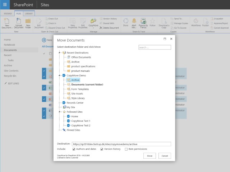
Task: Collapse the Followed Sites tree node
Action: coord(59,112)
